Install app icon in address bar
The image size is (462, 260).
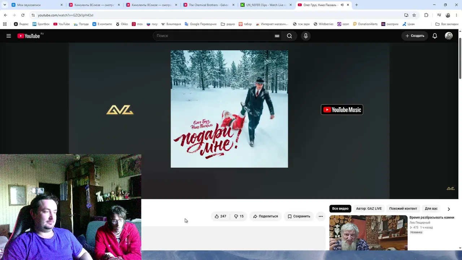click(x=406, y=15)
